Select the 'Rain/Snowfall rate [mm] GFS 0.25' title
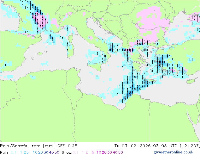The width and height of the screenshot is (200, 155). click(38, 146)
